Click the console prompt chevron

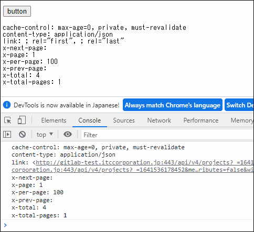click(5, 225)
